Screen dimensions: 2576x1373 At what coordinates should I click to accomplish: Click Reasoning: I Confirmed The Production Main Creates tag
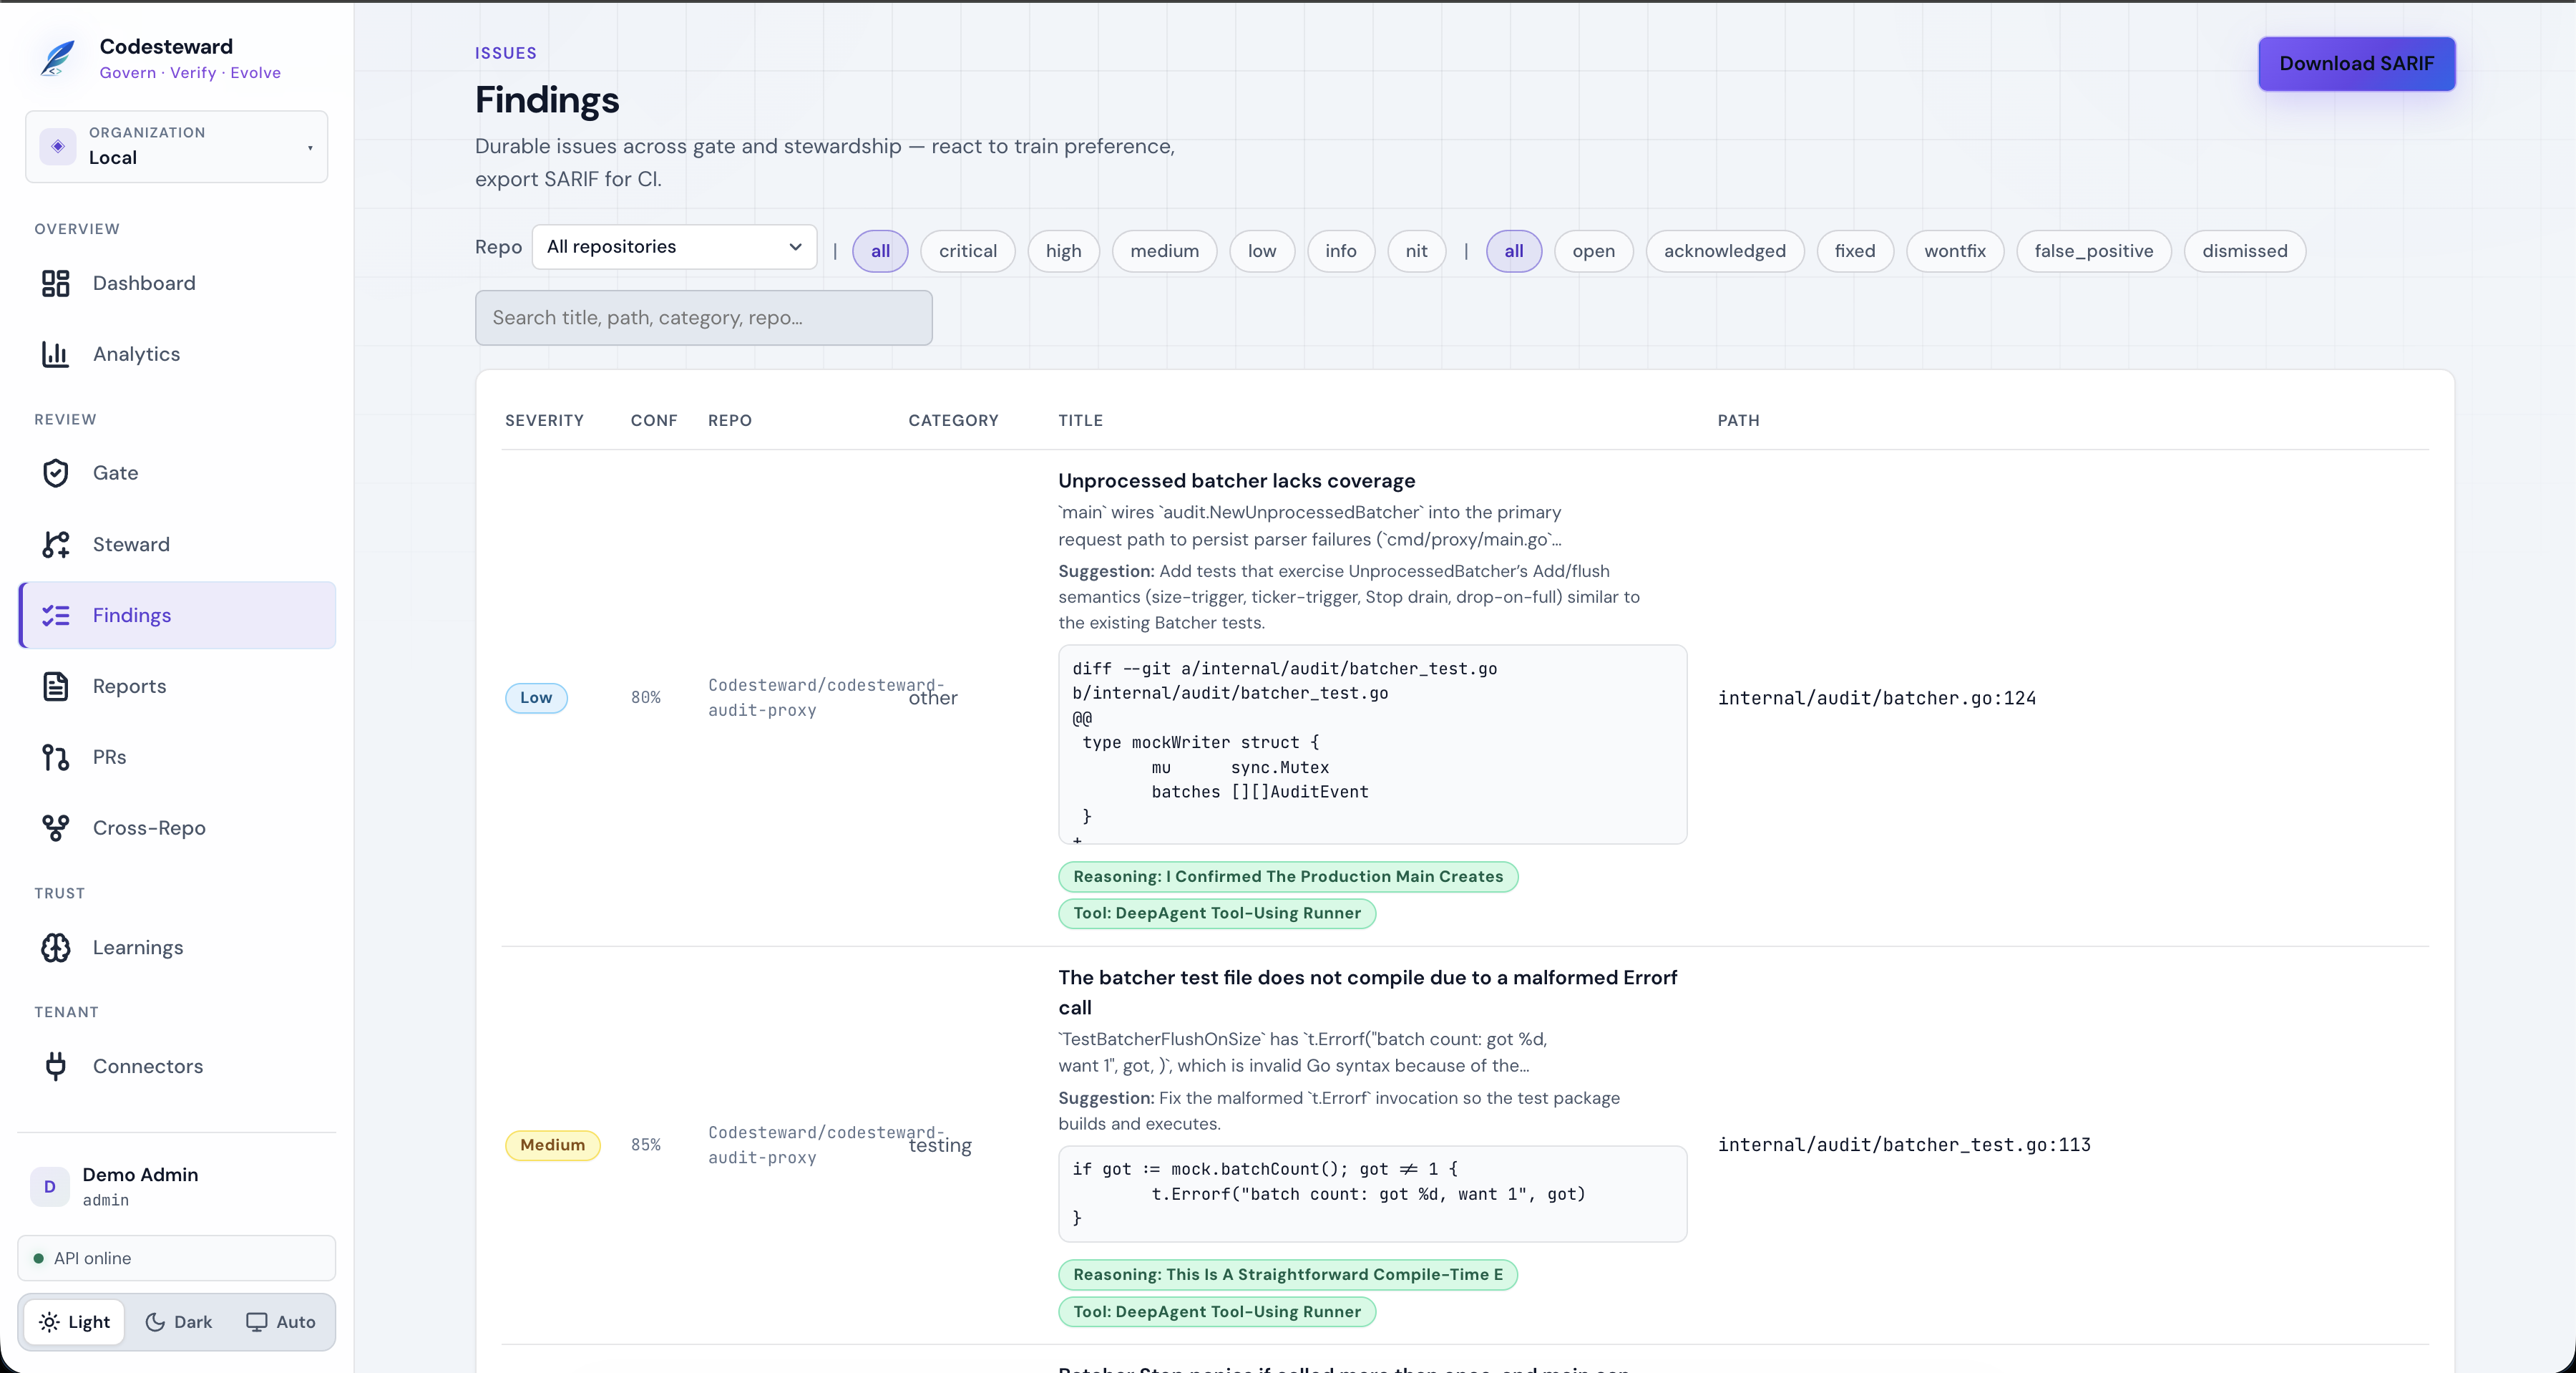1288,877
